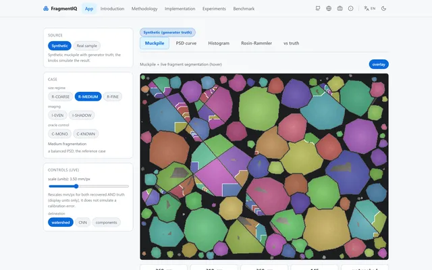The width and height of the screenshot is (432, 270).
Task: Click the FragmentIQ logo
Action: tap(60, 9)
